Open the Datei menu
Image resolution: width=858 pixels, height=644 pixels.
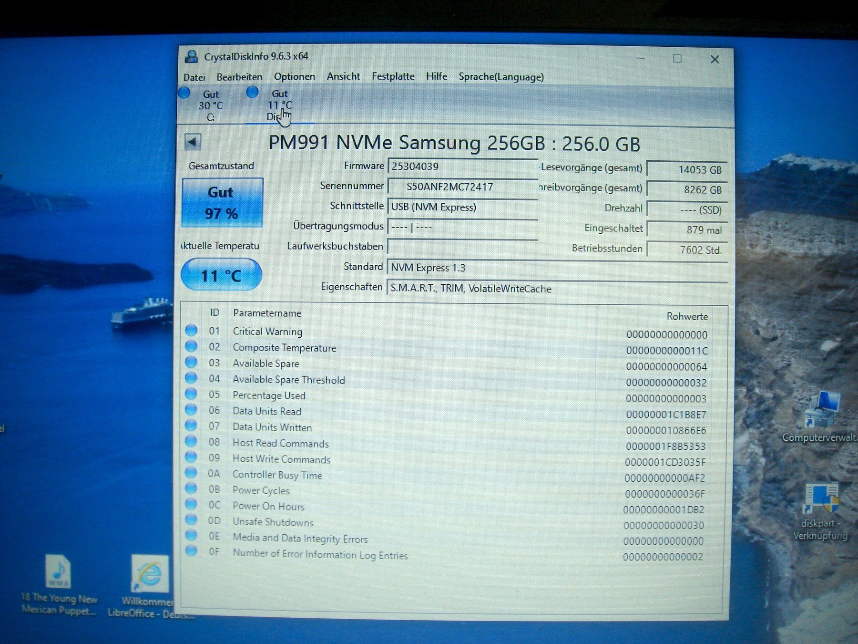pos(196,77)
